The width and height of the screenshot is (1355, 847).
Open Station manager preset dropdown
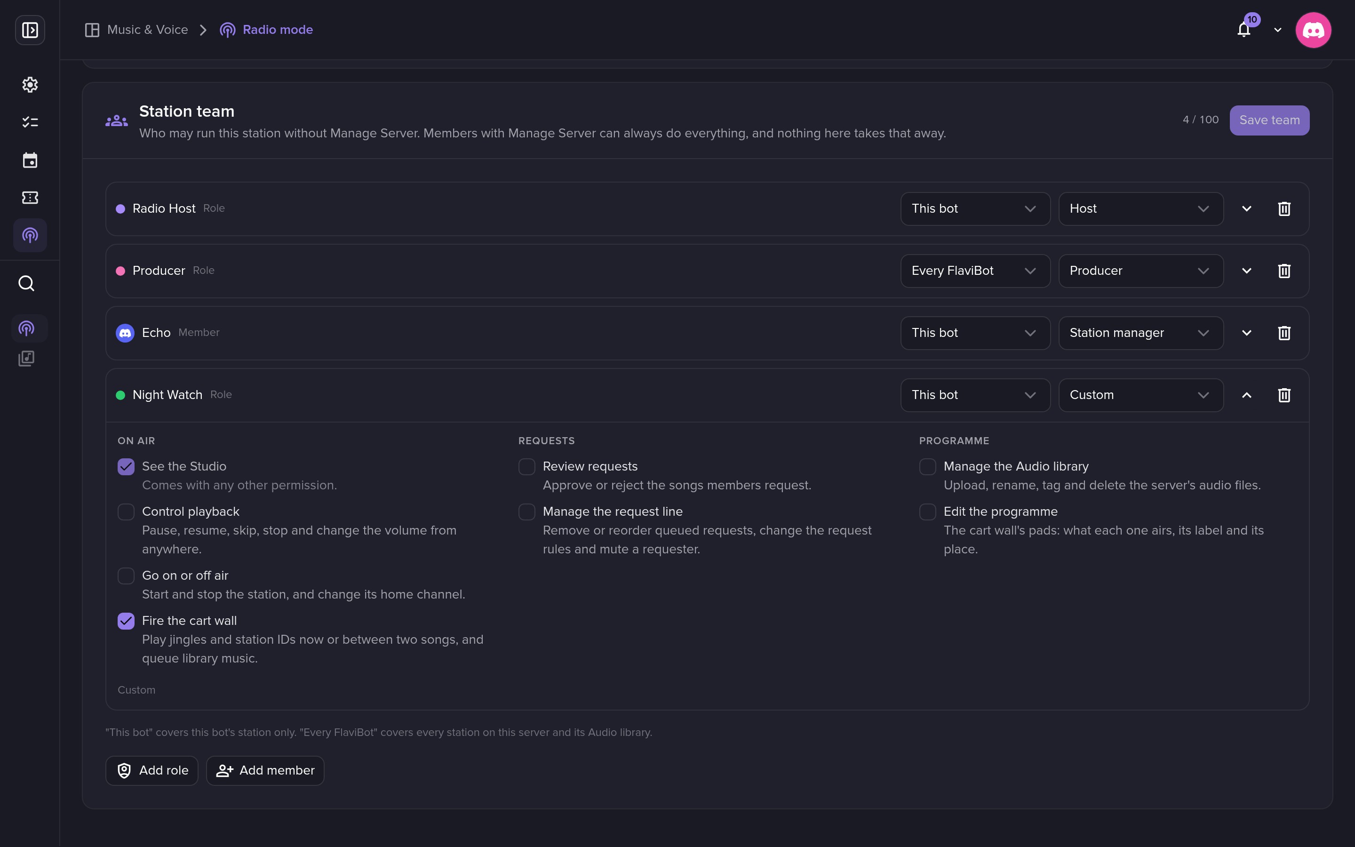click(x=1140, y=333)
